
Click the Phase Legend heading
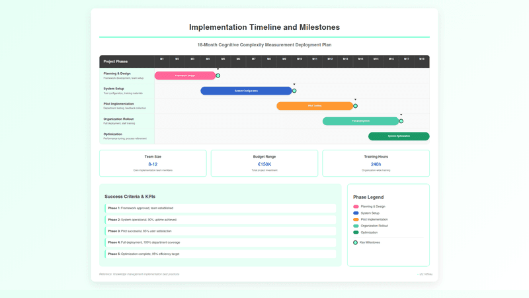(368, 197)
